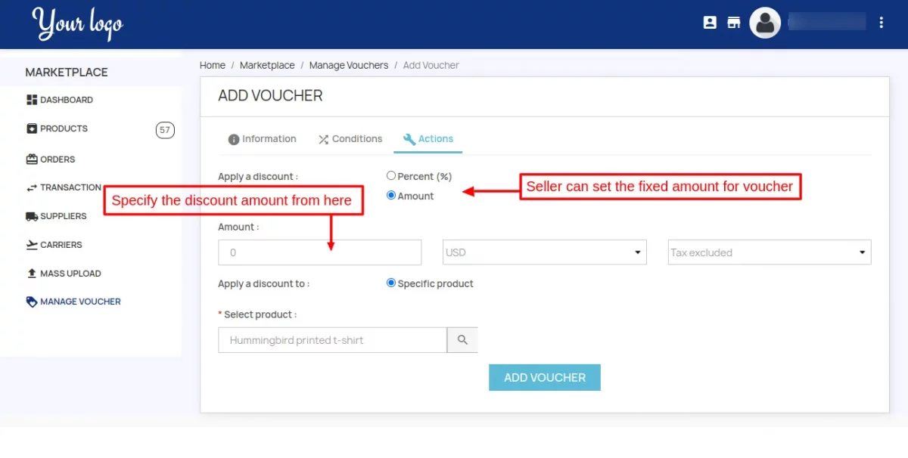Image resolution: width=908 pixels, height=458 pixels.
Task: Open the Suppliers section icon
Action: point(30,216)
